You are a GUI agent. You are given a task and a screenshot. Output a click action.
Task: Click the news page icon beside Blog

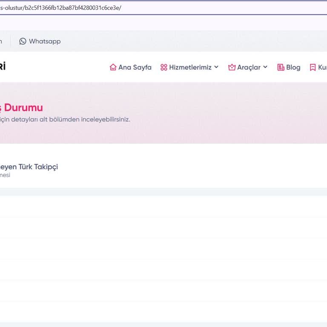pyautogui.click(x=281, y=67)
